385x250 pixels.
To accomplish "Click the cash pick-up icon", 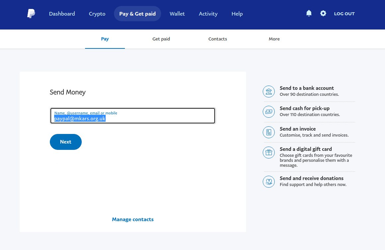I will [x=269, y=112].
